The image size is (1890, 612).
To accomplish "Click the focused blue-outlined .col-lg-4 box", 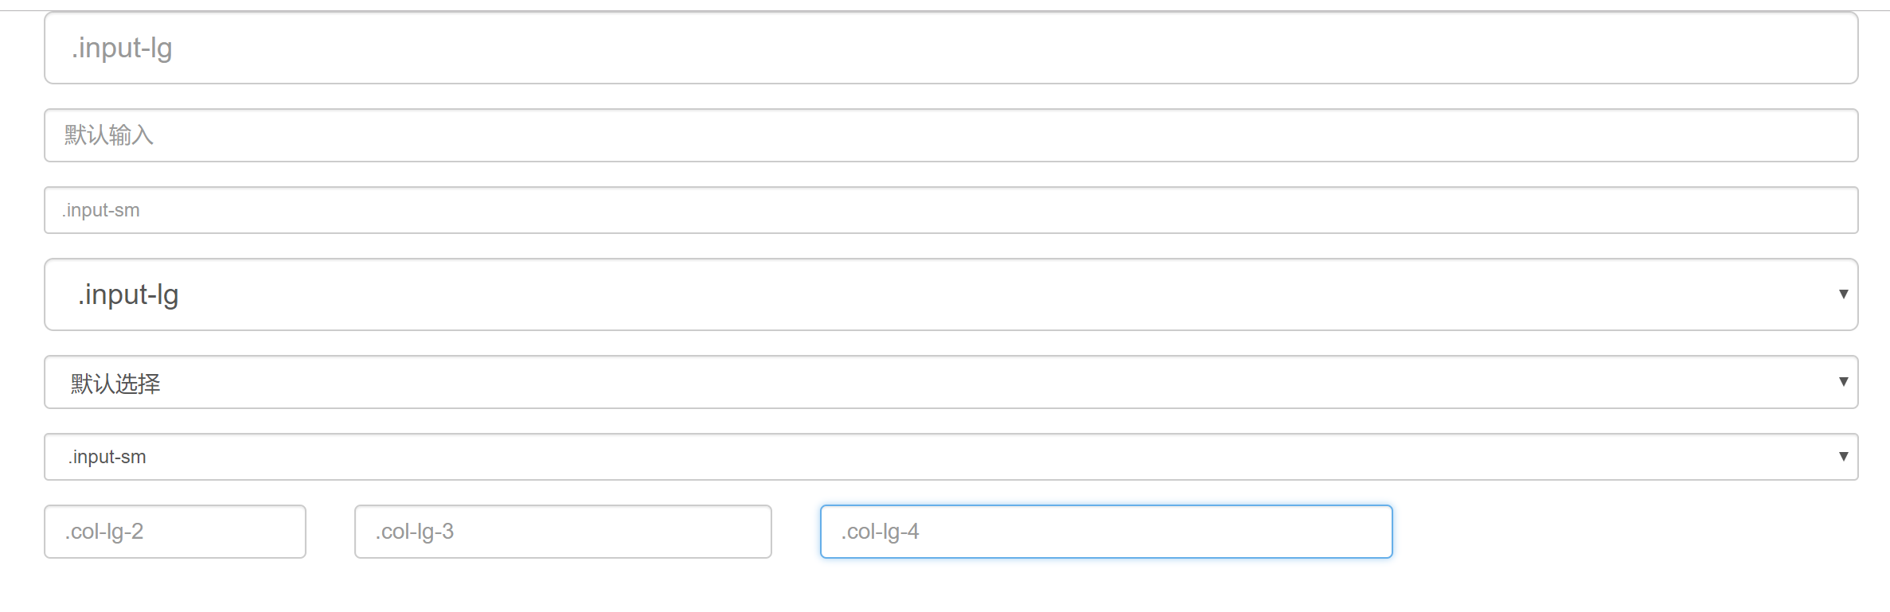I will pos(1107,531).
